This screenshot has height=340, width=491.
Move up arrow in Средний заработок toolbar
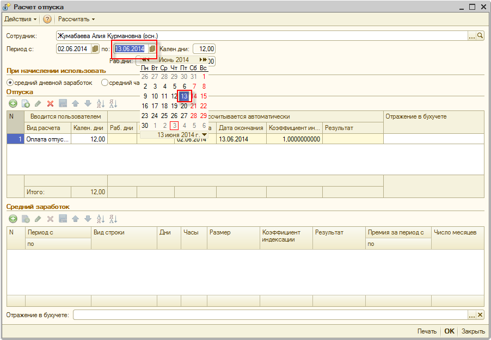(76, 219)
